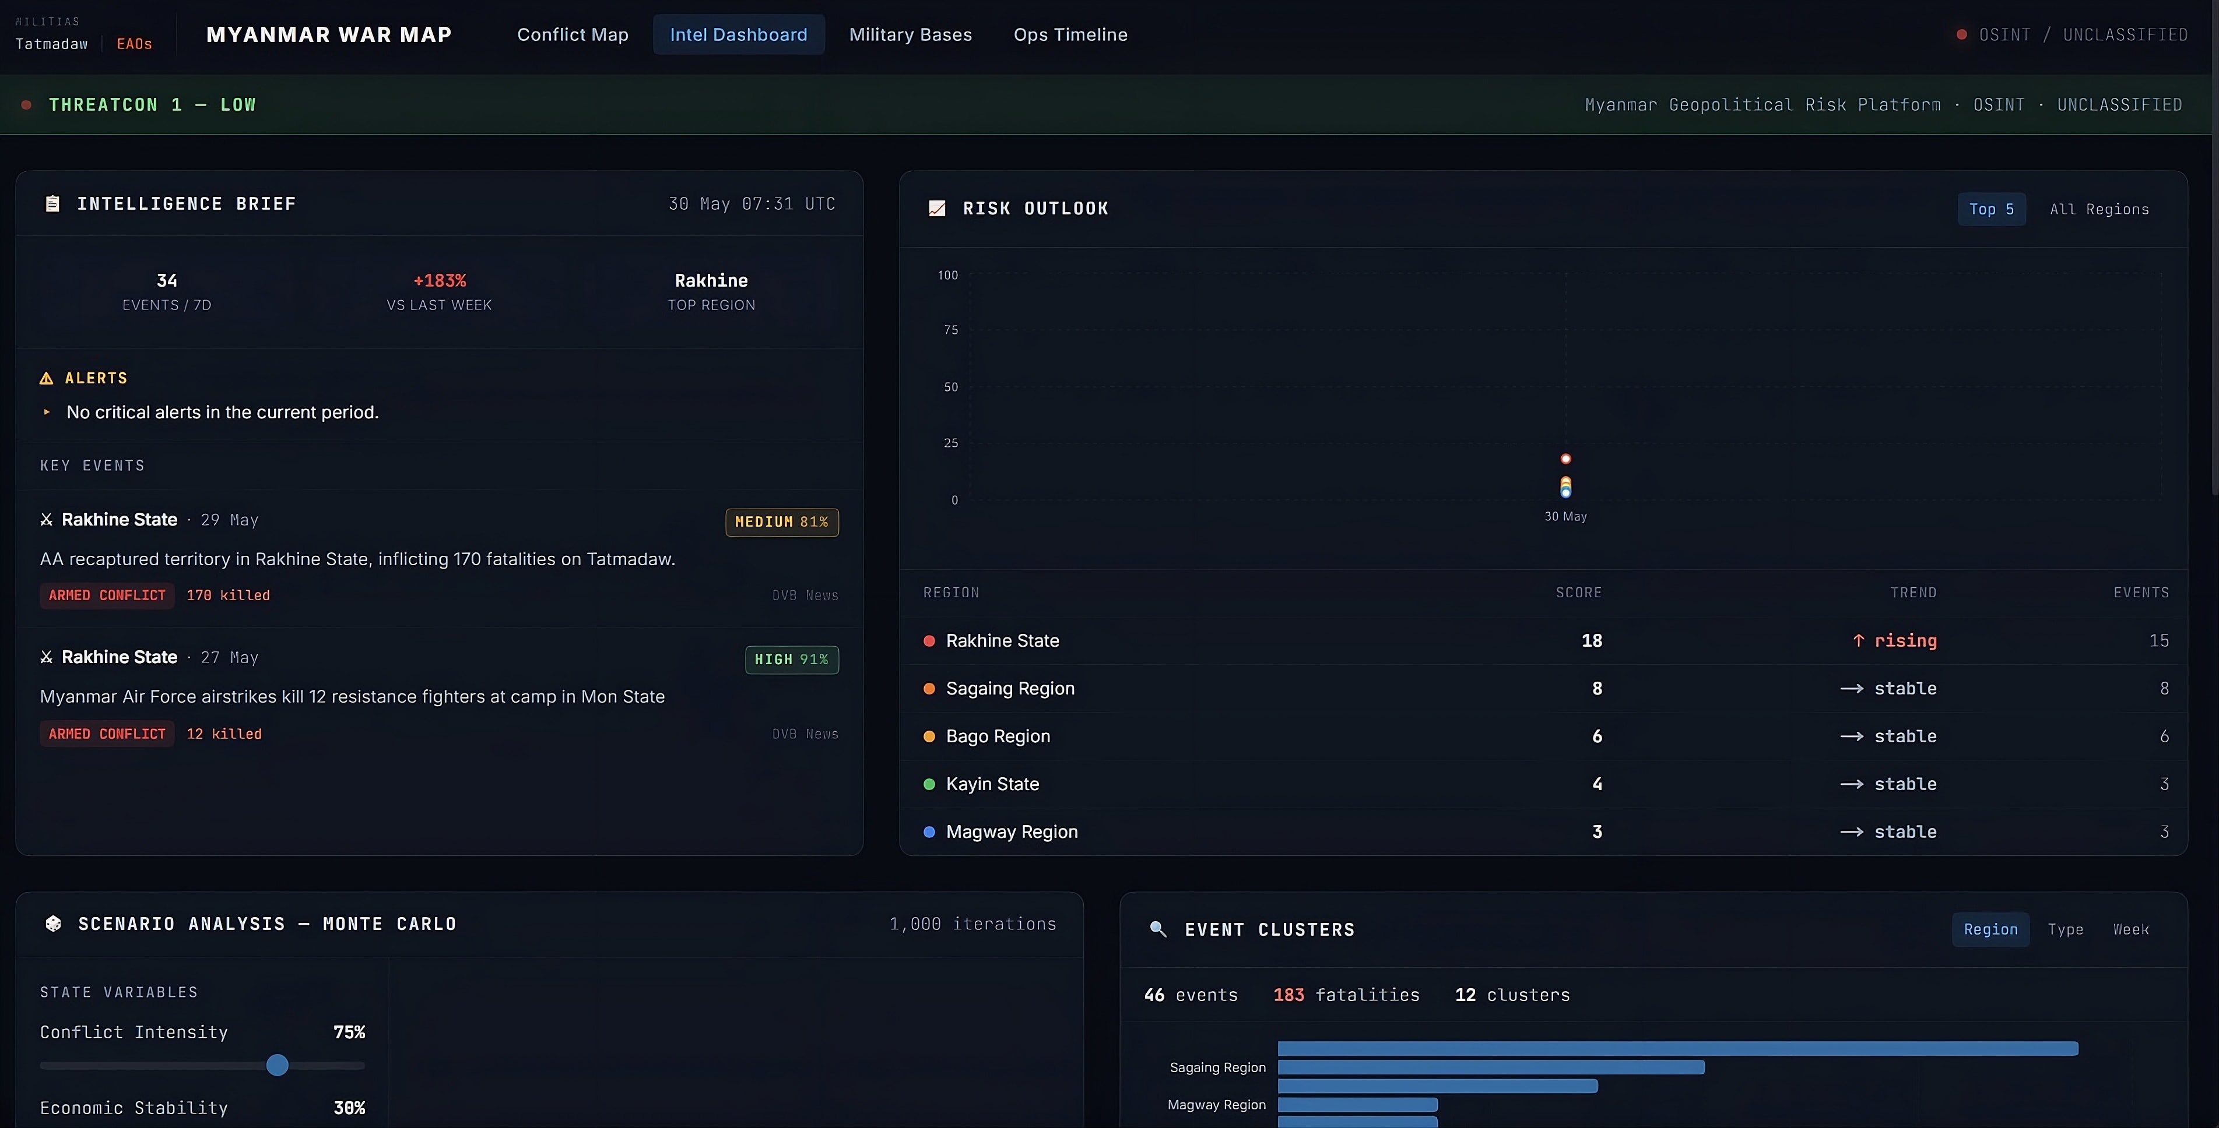Click the stable arrow for Sagaing Region

(1852, 689)
